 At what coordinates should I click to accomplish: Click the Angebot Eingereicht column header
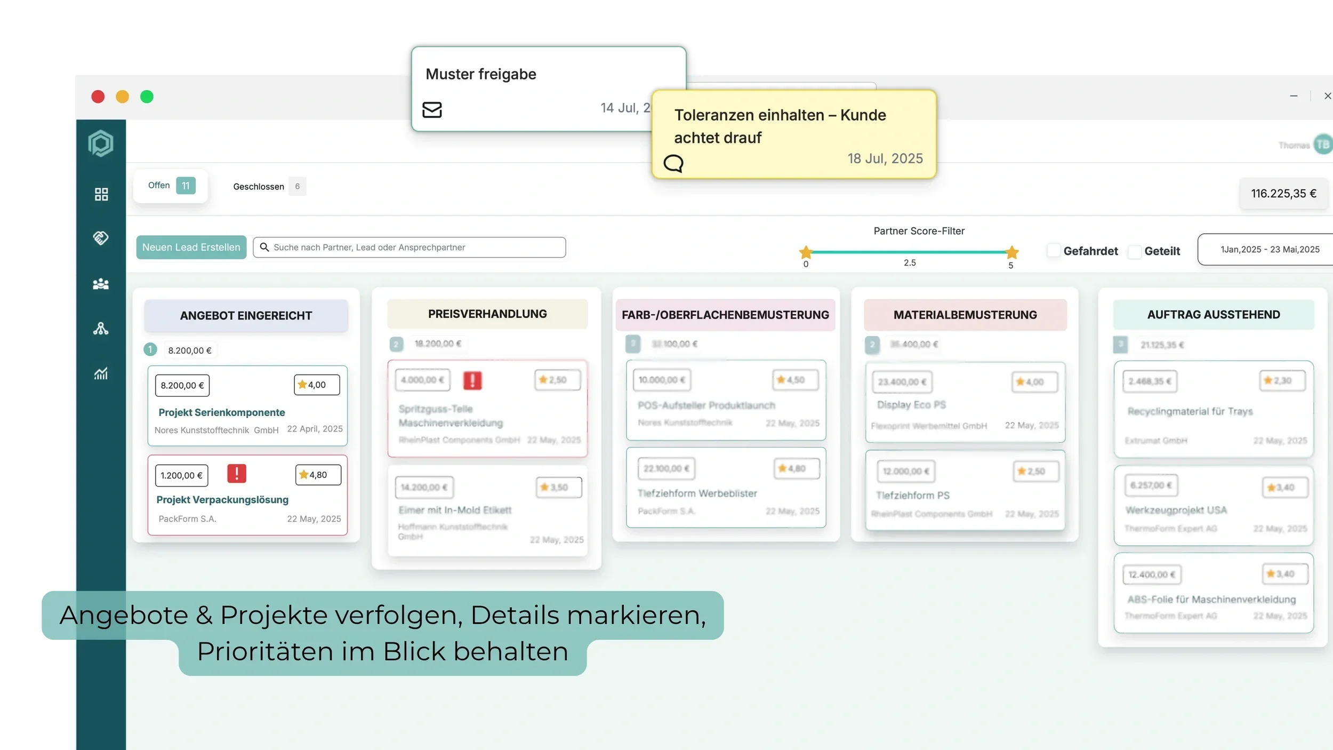point(246,316)
